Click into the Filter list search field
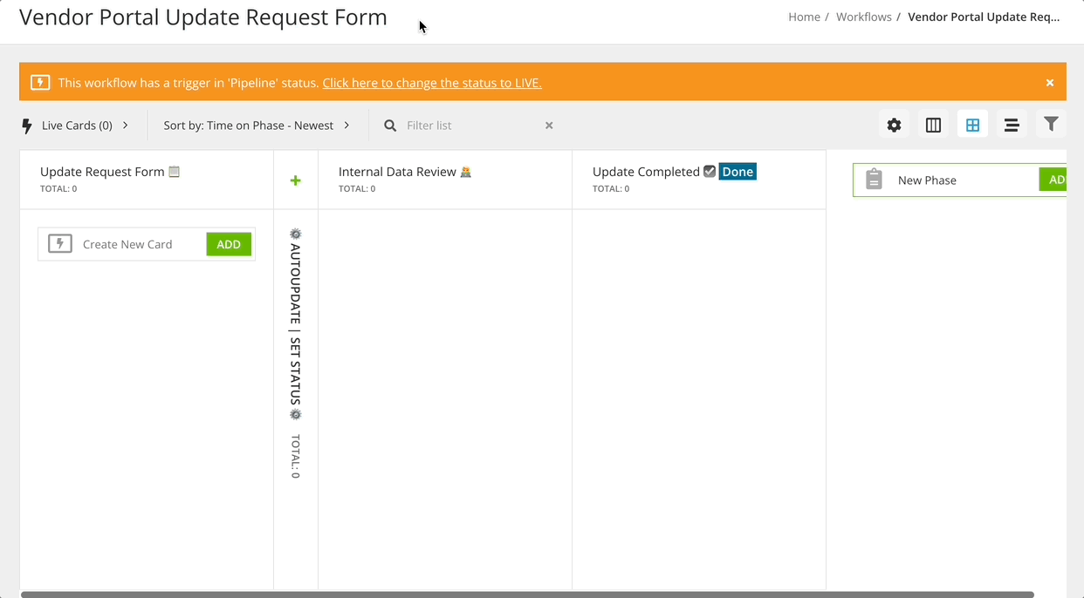The width and height of the screenshot is (1084, 598). tap(463, 125)
